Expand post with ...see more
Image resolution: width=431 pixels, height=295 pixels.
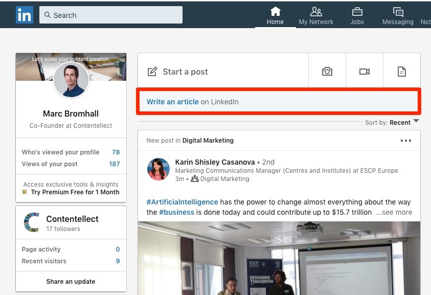coord(394,212)
